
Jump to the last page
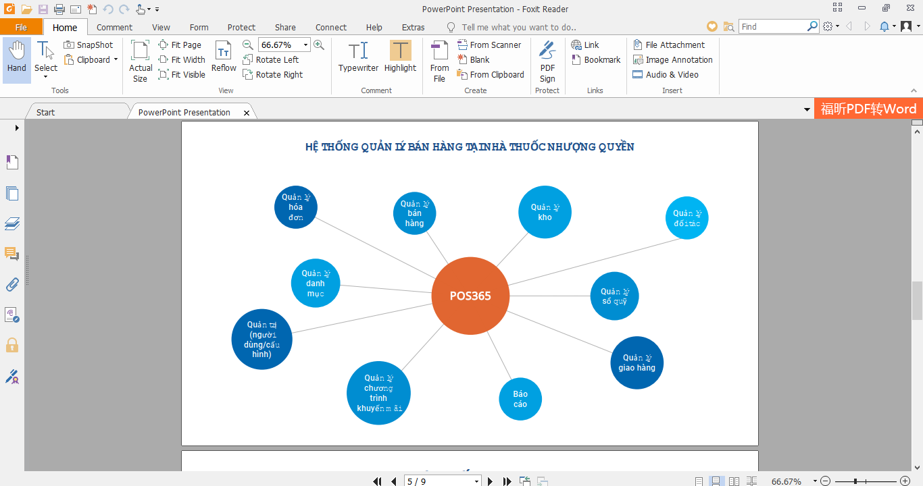coord(507,481)
